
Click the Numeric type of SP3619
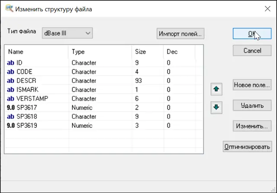[x=82, y=126]
